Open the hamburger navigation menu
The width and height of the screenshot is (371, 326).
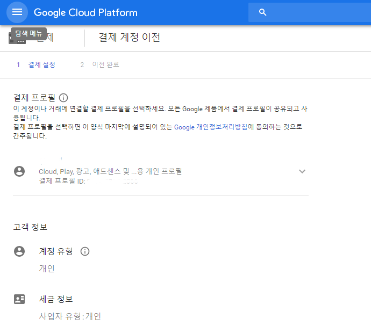pyautogui.click(x=17, y=12)
